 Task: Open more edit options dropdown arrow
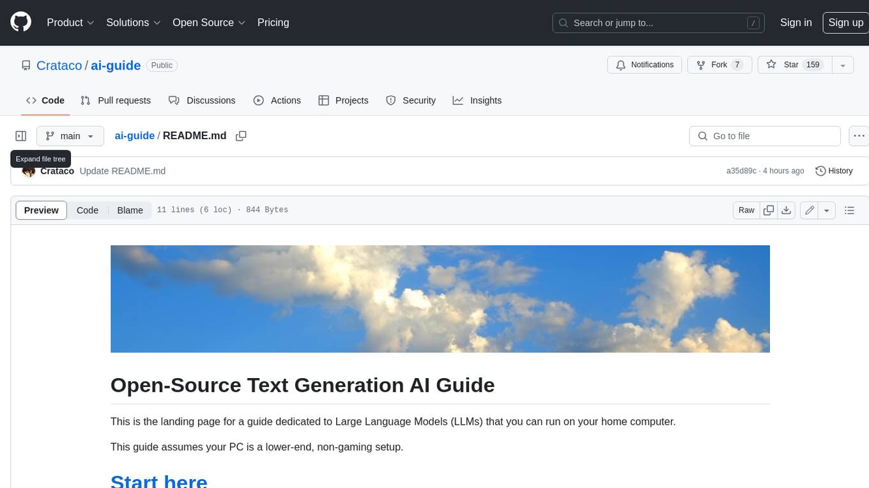pos(827,210)
